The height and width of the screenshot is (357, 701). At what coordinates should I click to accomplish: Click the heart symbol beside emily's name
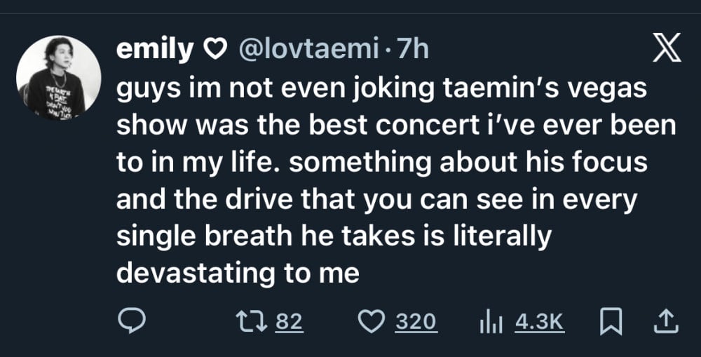tap(215, 50)
